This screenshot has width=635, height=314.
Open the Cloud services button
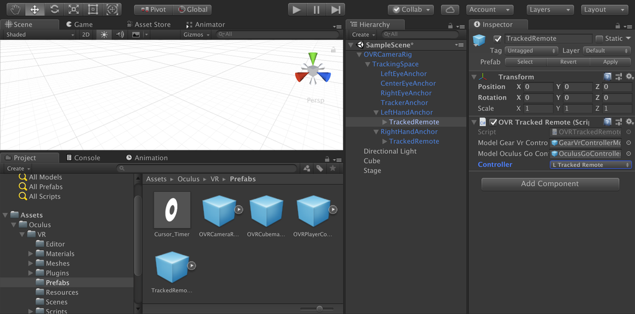tap(450, 9)
